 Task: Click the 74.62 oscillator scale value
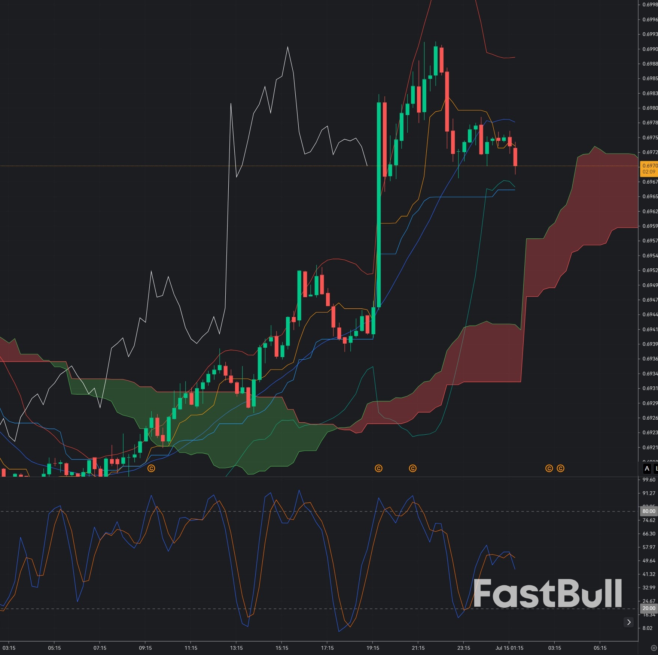tap(649, 520)
